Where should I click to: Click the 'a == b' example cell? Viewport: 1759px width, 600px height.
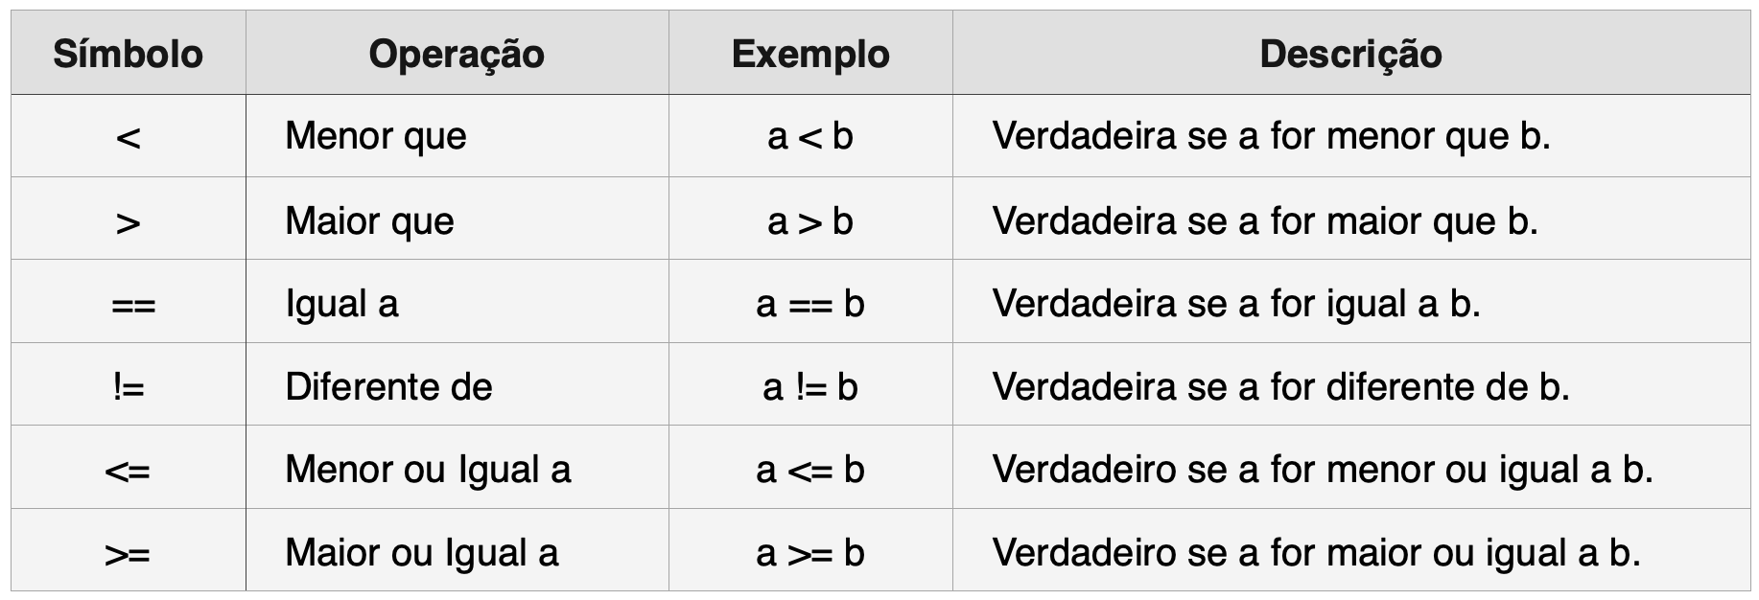[x=810, y=302]
